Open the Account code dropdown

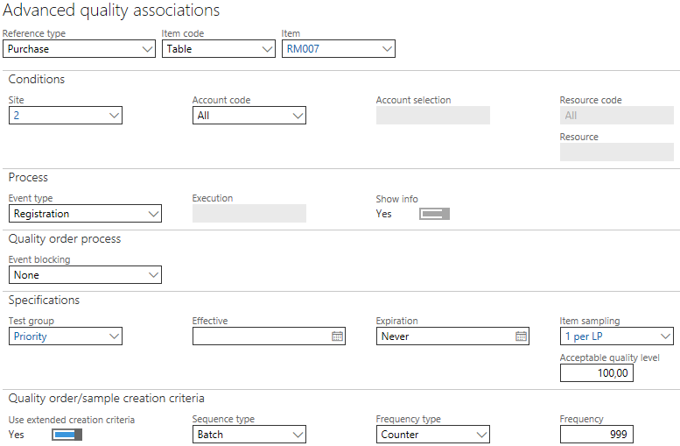click(x=298, y=116)
